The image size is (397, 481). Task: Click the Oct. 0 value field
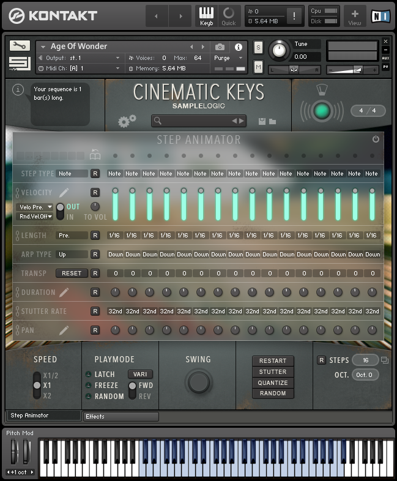point(365,375)
